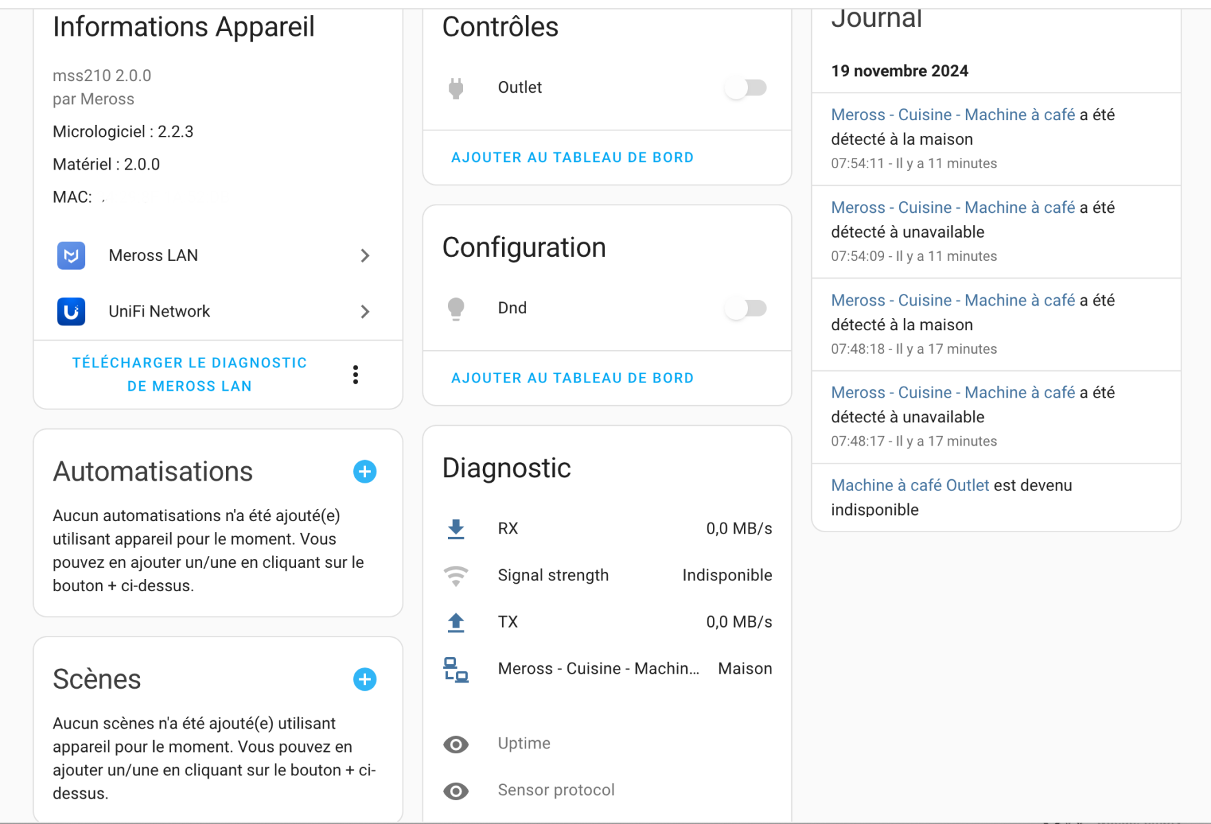Click the Maison state value
The width and height of the screenshot is (1211, 824).
pyautogui.click(x=745, y=668)
